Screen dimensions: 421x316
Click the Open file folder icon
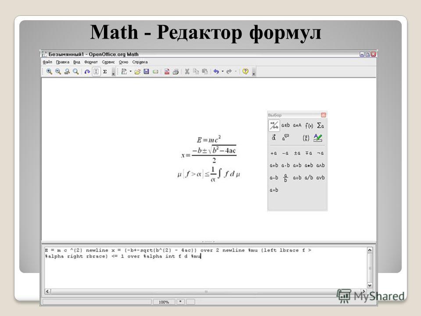pyautogui.click(x=137, y=72)
